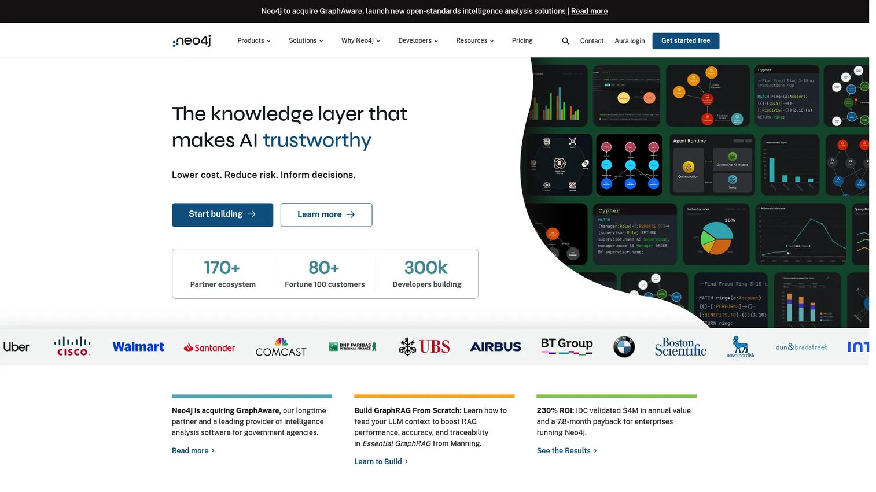
Task: Open Read more about GraphAware acquisition
Action: [193, 451]
